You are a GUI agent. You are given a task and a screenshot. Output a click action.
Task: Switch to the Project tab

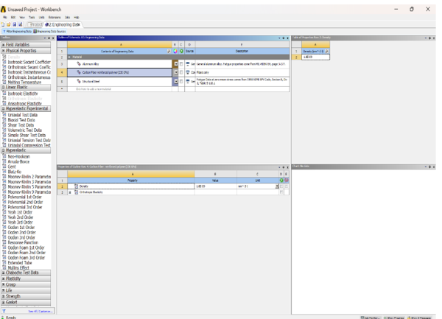35,24
